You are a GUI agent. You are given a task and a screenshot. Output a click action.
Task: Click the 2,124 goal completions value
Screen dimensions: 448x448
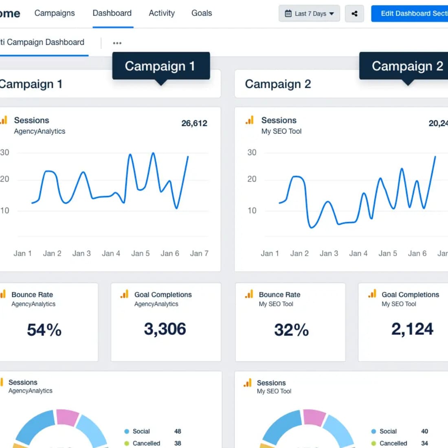coord(412,329)
